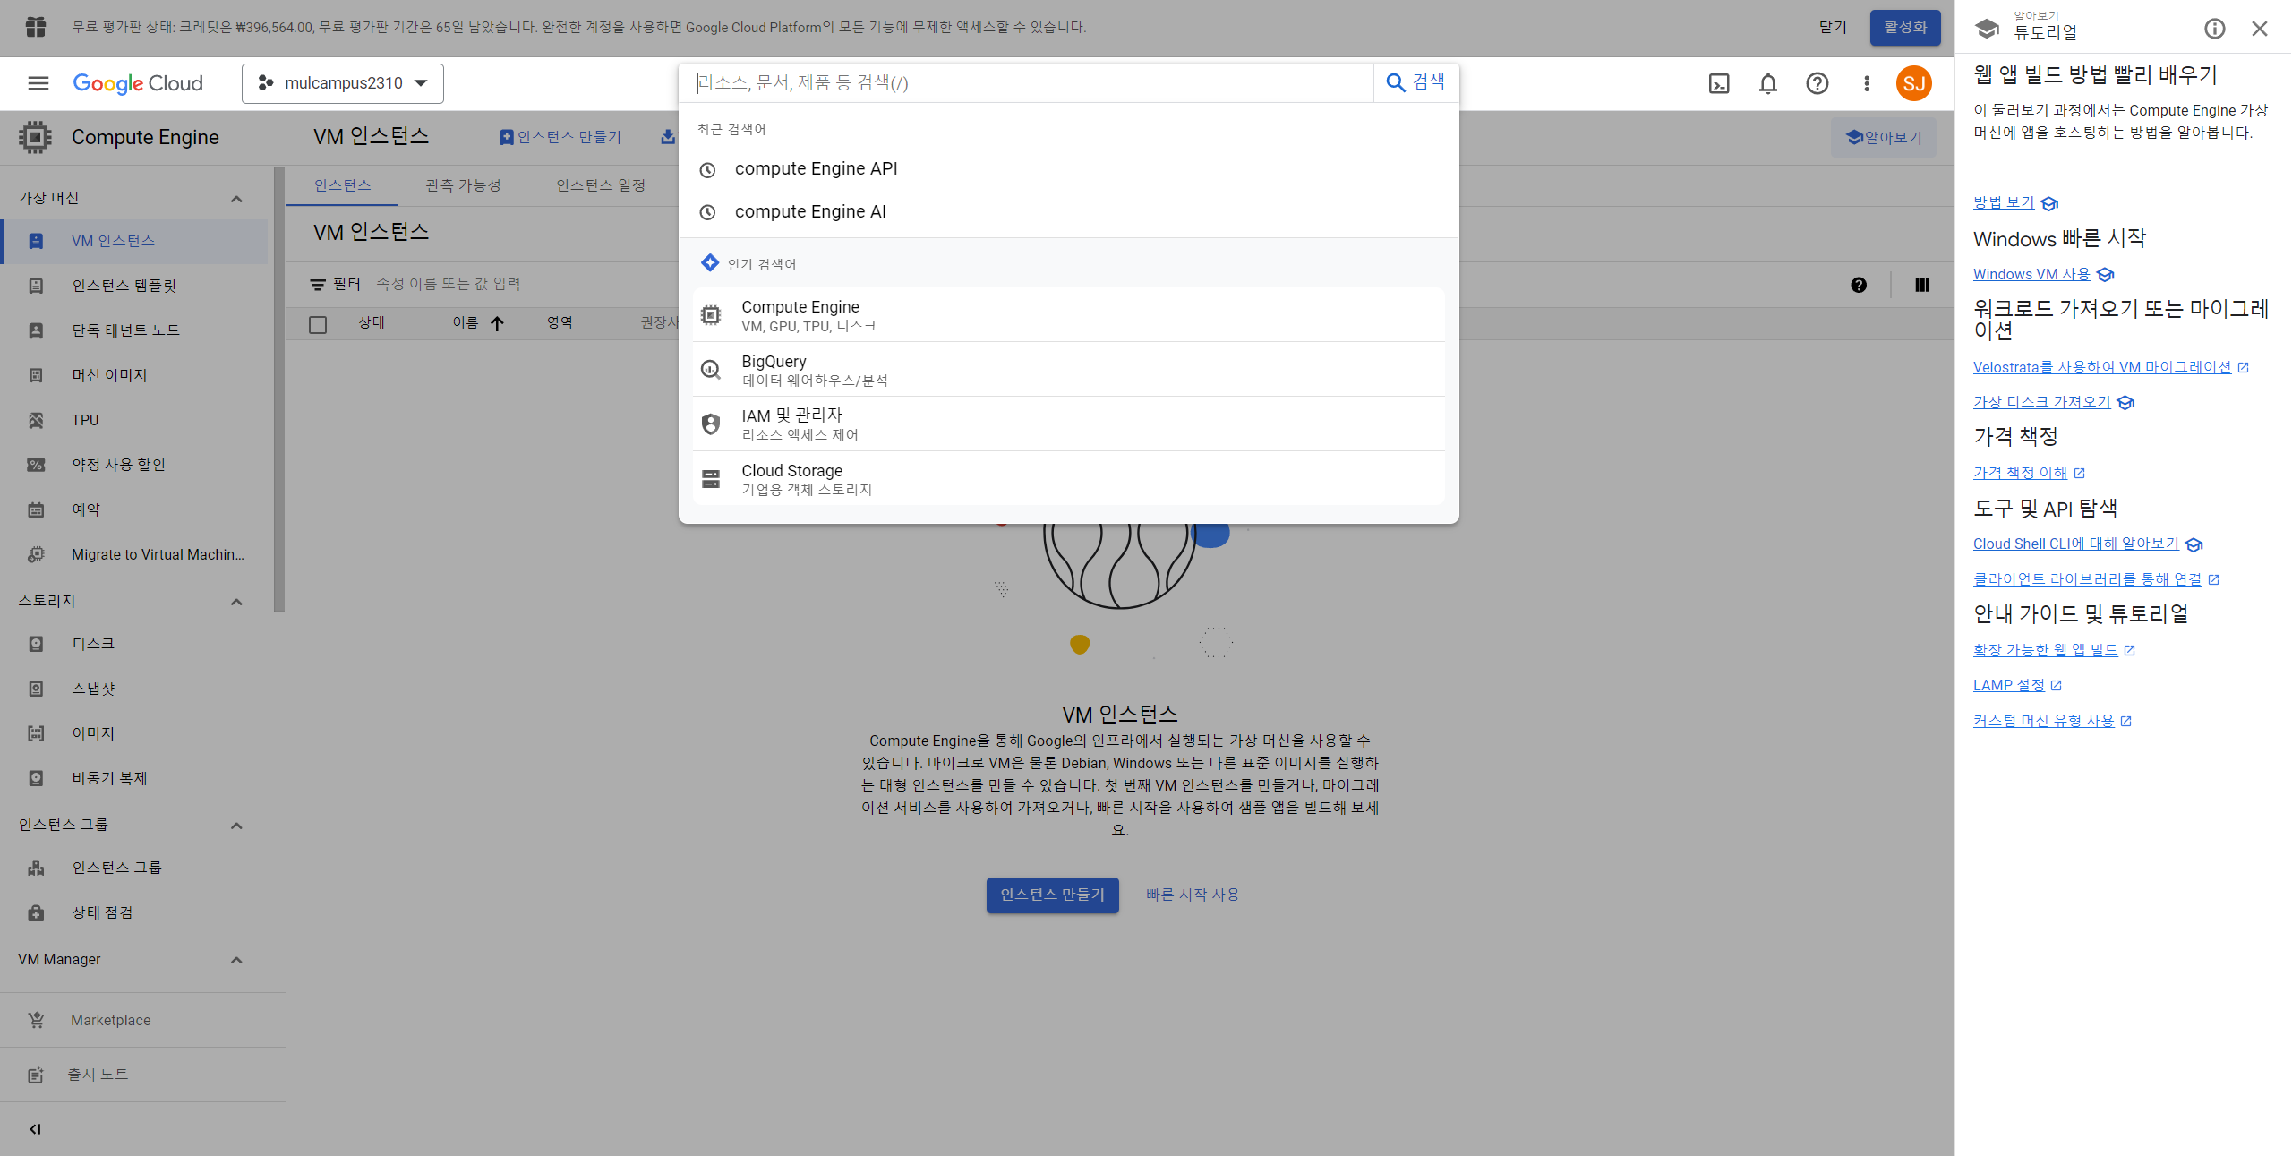Screen dimensions: 2292x1156
Task: Collapse the sidebar with the bottom arrow
Action: [x=35, y=1128]
